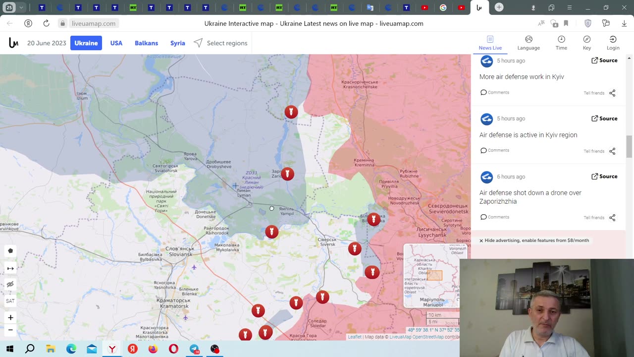This screenshot has height=357, width=634.
Task: Switch to the Google Translate browser tab
Action: (x=370, y=7)
